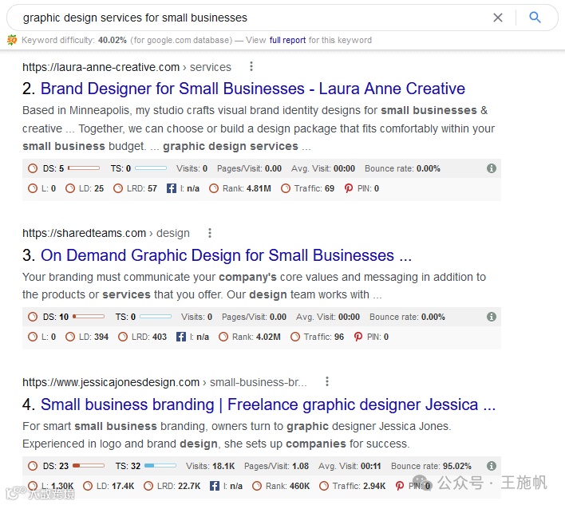Click the L: 0 circle icon in result 2

33,188
